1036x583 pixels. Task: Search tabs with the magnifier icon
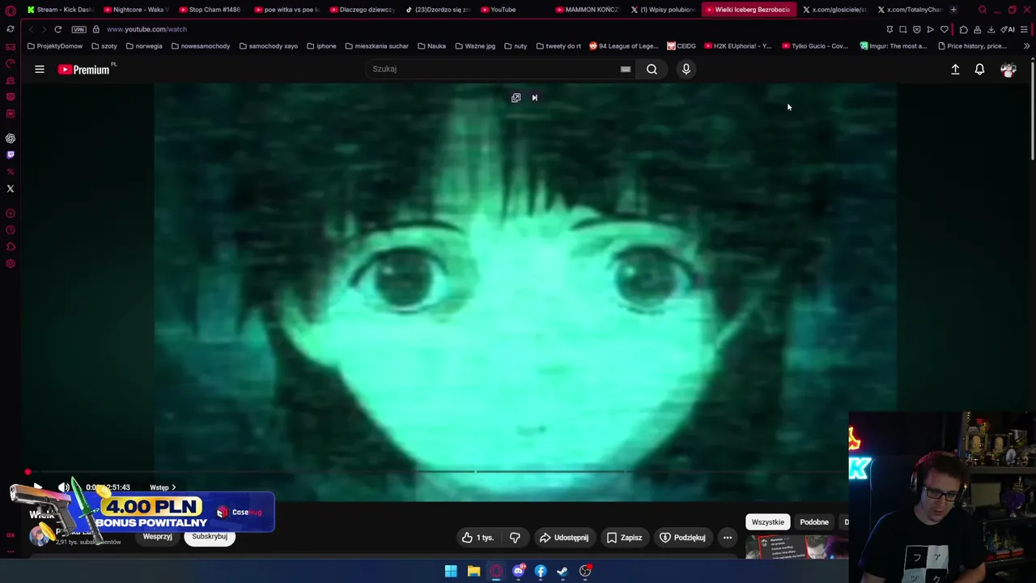(x=983, y=10)
